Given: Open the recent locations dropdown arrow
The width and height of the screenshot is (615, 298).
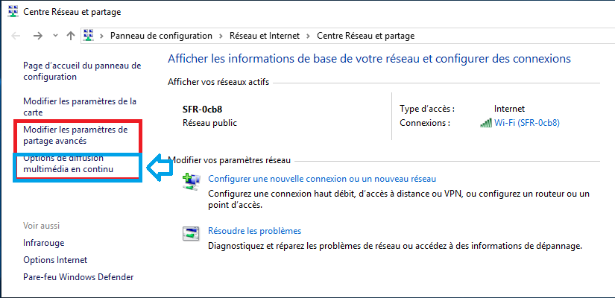Looking at the screenshot, I should point(55,36).
